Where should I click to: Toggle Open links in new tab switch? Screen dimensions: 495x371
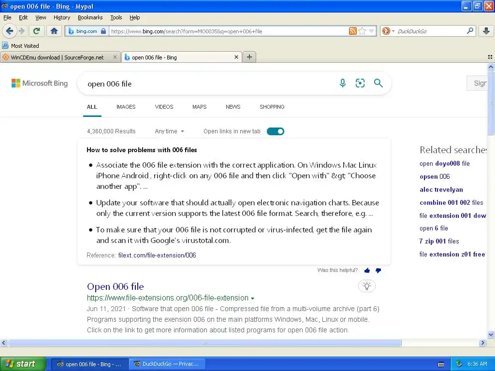275,131
